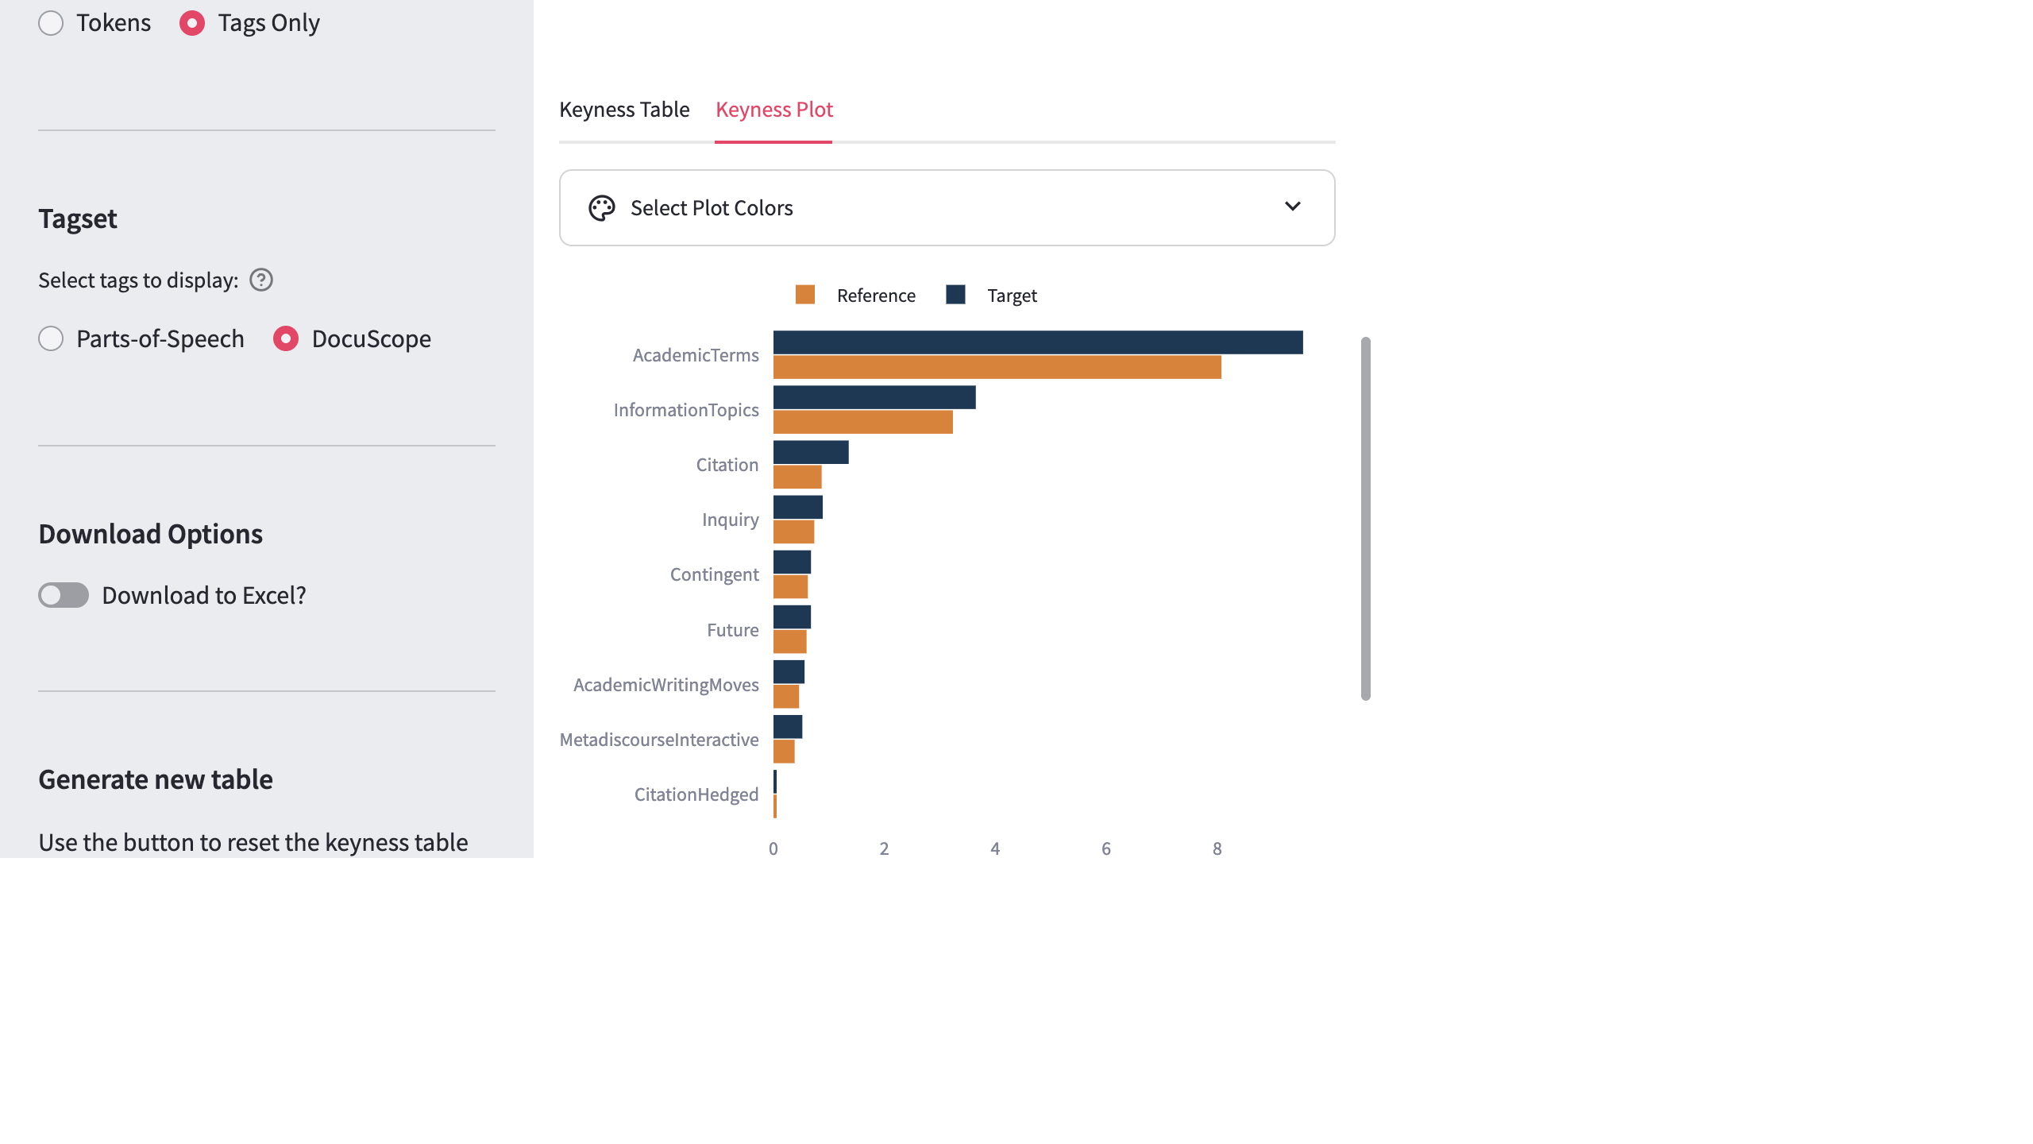
Task: Click the Citation axis label
Action: (x=727, y=465)
